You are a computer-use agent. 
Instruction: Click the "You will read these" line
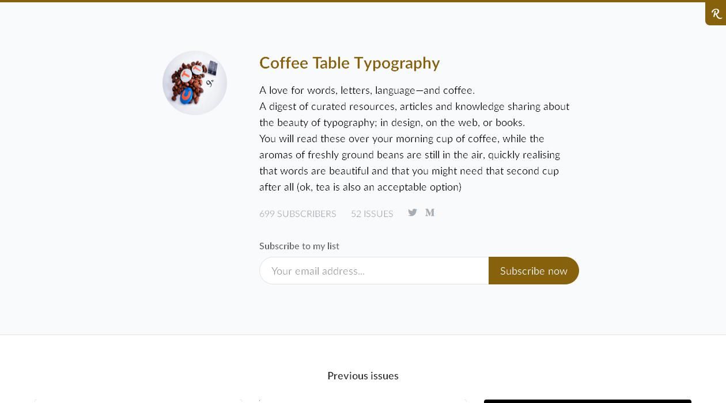pos(402,139)
